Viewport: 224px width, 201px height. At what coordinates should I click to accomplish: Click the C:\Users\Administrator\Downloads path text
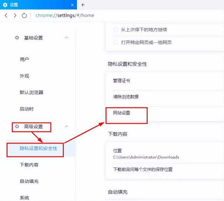146,157
